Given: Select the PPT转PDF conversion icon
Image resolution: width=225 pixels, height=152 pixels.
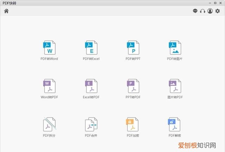Looking at the screenshot, I should point(133,86).
